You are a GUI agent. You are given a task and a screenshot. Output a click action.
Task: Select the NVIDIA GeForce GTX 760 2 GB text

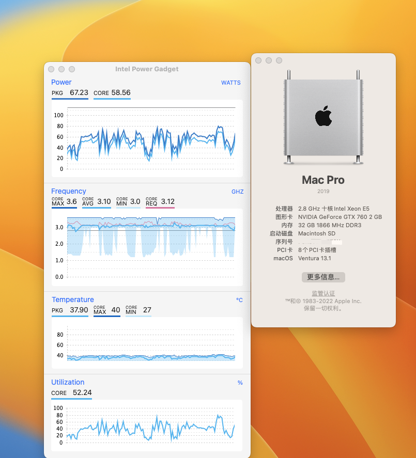pyautogui.click(x=340, y=217)
